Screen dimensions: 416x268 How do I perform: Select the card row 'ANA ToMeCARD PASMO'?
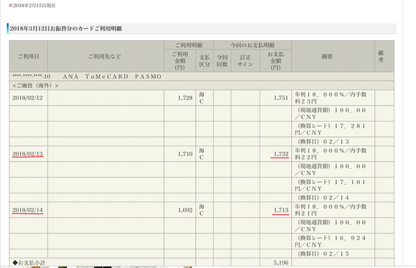[202, 76]
